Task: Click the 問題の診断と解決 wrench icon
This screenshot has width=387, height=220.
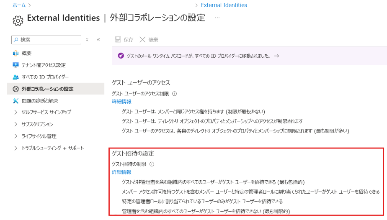Action: click(16, 101)
